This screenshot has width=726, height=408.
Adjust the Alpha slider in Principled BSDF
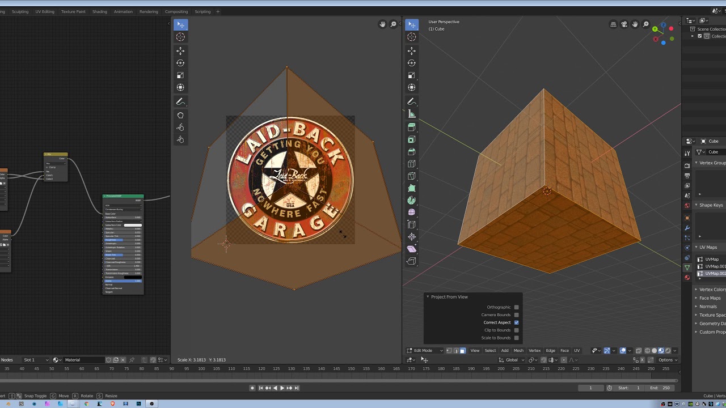(x=123, y=281)
